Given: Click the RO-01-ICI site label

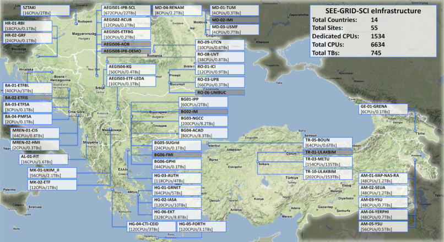Looking at the screenshot, I should pyautogui.click(x=220, y=69).
